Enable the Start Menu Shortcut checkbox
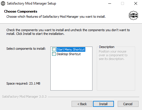This screenshot has width=142, height=110. tap(54, 49)
